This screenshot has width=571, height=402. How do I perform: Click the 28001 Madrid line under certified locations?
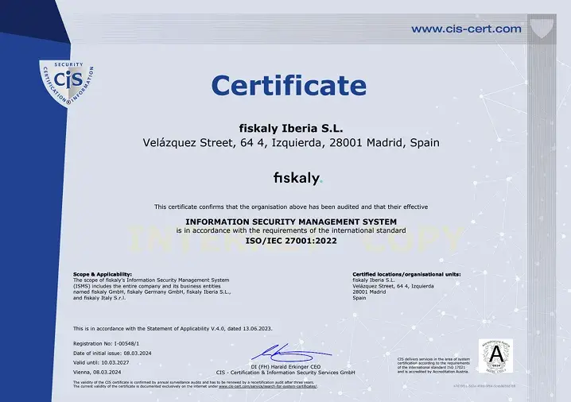[x=369, y=292]
